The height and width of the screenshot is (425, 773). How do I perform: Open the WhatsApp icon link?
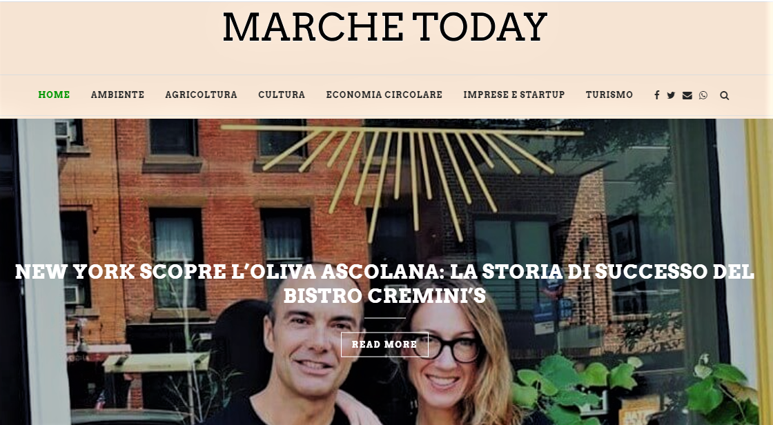pyautogui.click(x=703, y=95)
